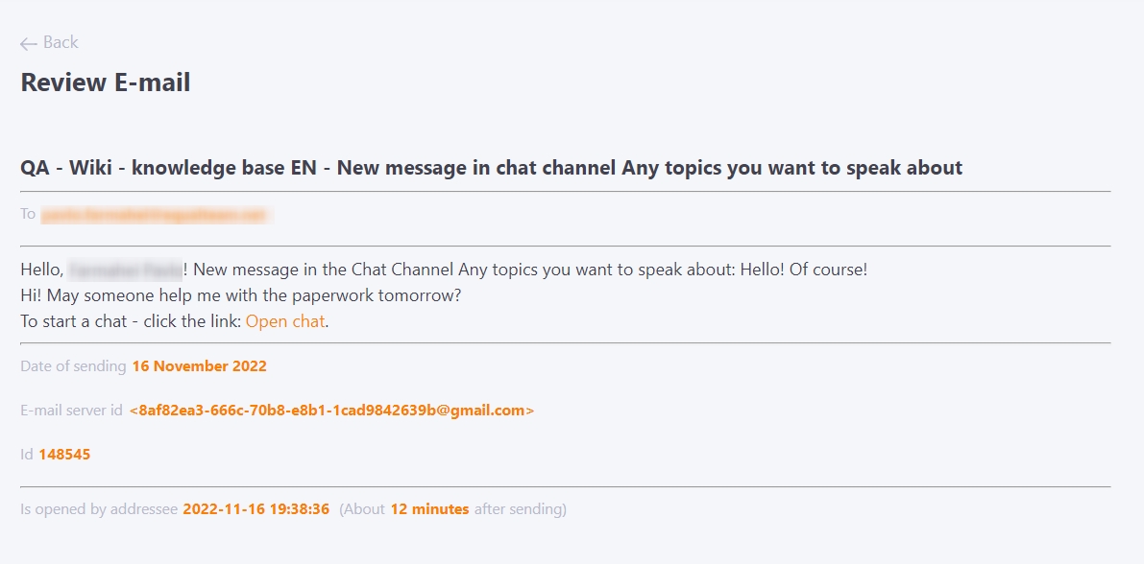1144x564 pixels.
Task: Click the blurred addressee name in greeting
Action: tap(125, 270)
